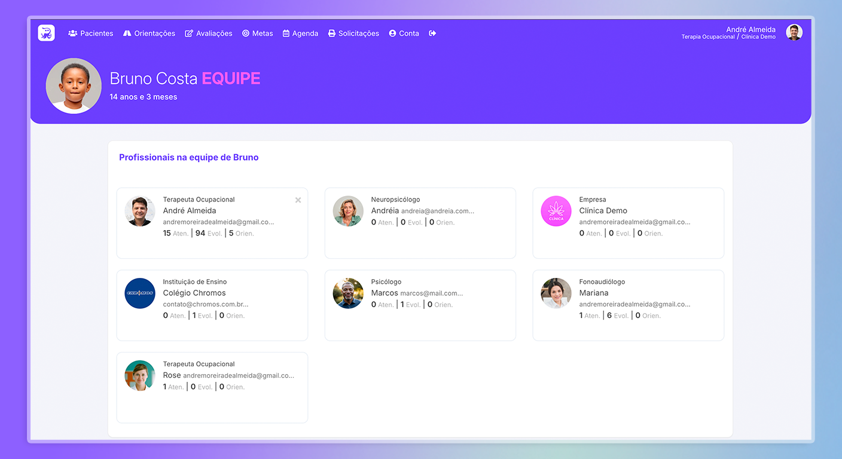Screen dimensions: 842x459
Task: Click Andréia's profile picture
Action: [x=348, y=211]
